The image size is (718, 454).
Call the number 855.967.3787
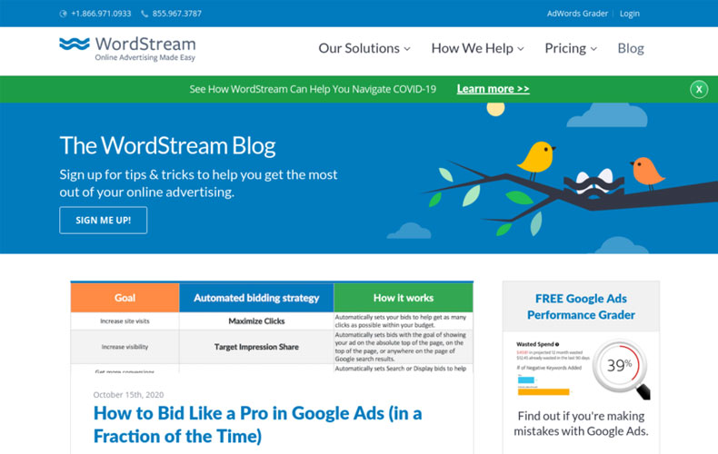[176, 14]
